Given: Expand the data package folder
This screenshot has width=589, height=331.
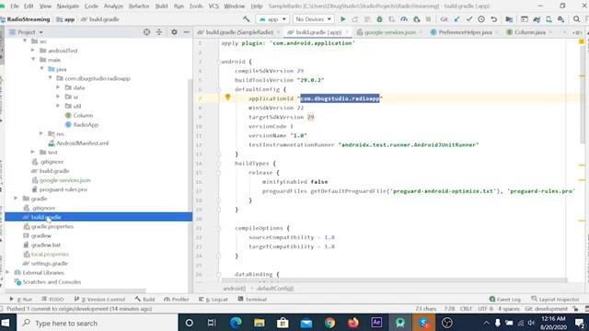Looking at the screenshot, I should tap(58, 87).
